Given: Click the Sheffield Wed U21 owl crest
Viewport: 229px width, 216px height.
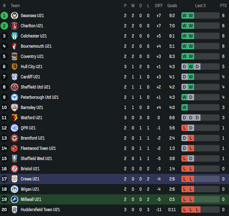Looking at the screenshot, I should coord(14,159).
